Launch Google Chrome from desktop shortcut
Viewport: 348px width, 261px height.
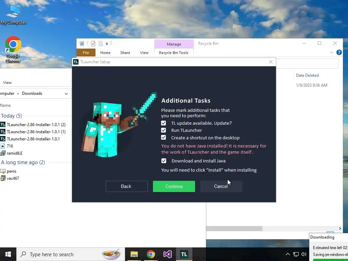pos(13,50)
